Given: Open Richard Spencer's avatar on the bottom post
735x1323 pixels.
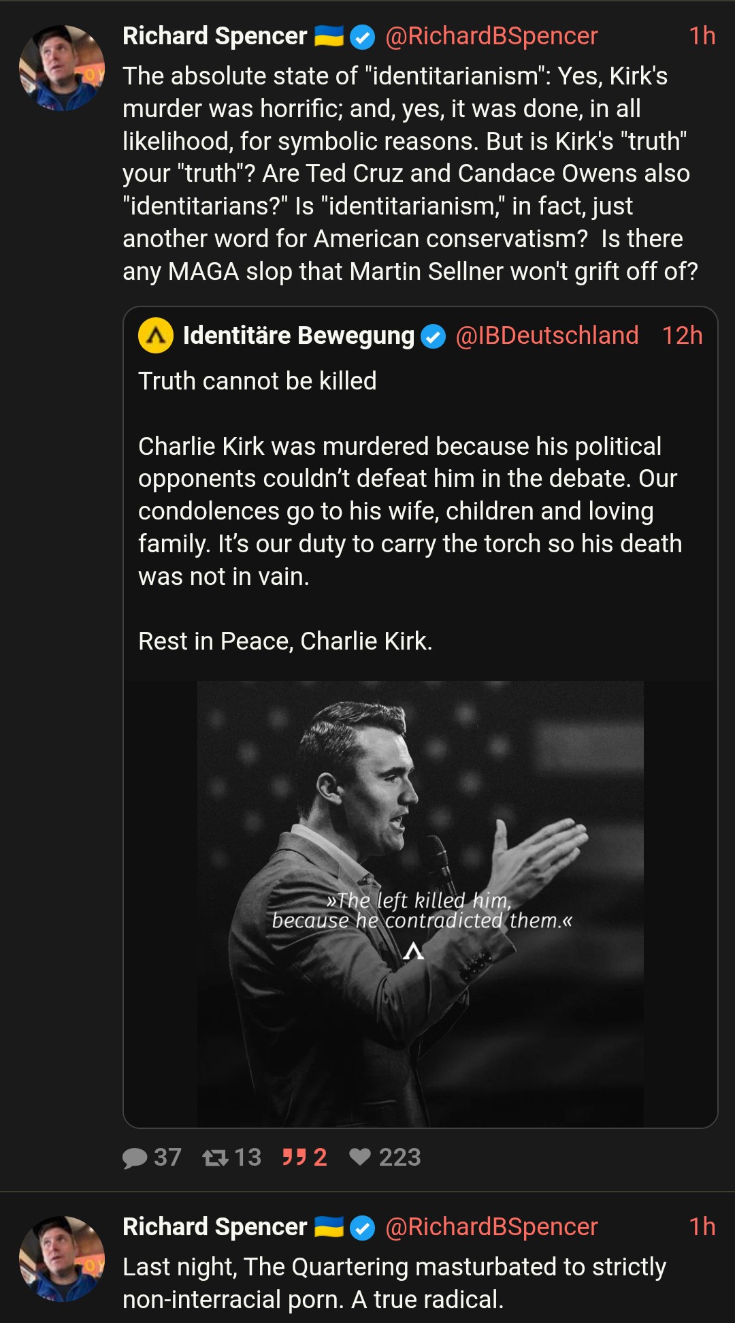Looking at the screenshot, I should tap(62, 1259).
